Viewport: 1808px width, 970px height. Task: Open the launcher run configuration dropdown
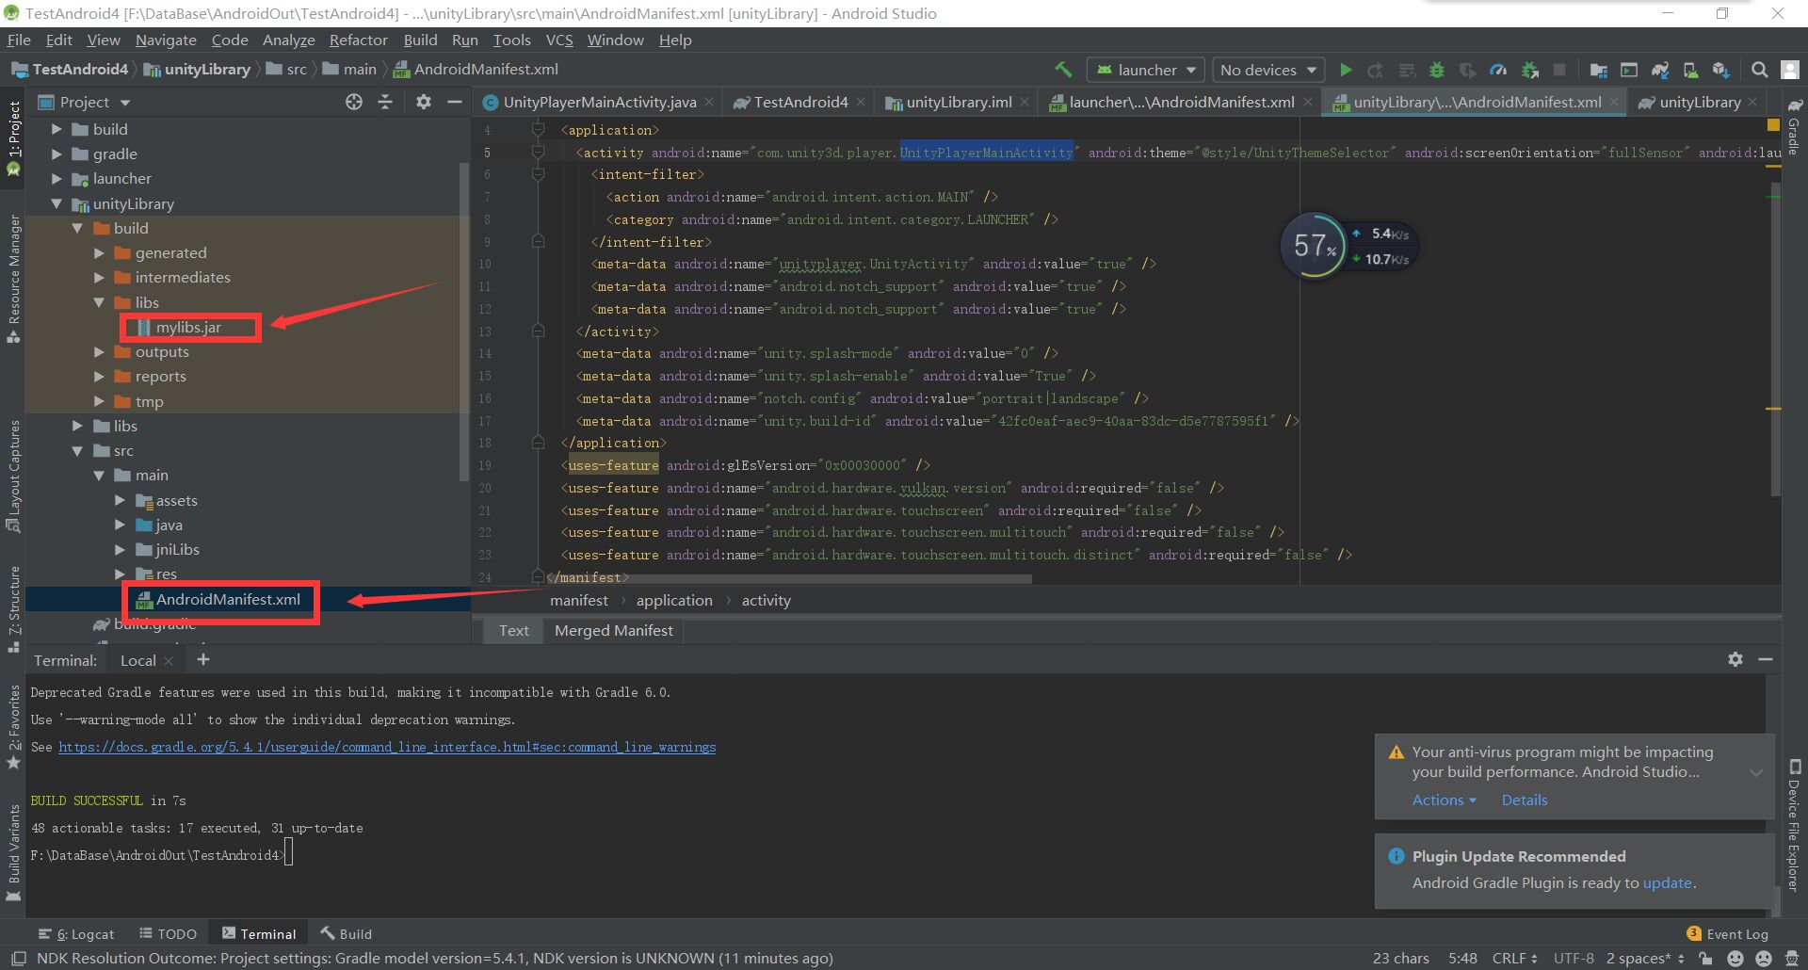1146,70
